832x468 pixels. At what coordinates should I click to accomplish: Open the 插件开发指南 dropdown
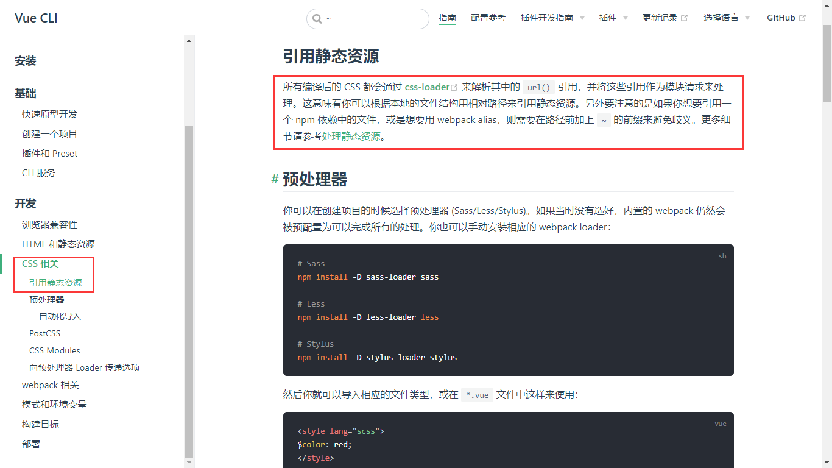(549, 18)
